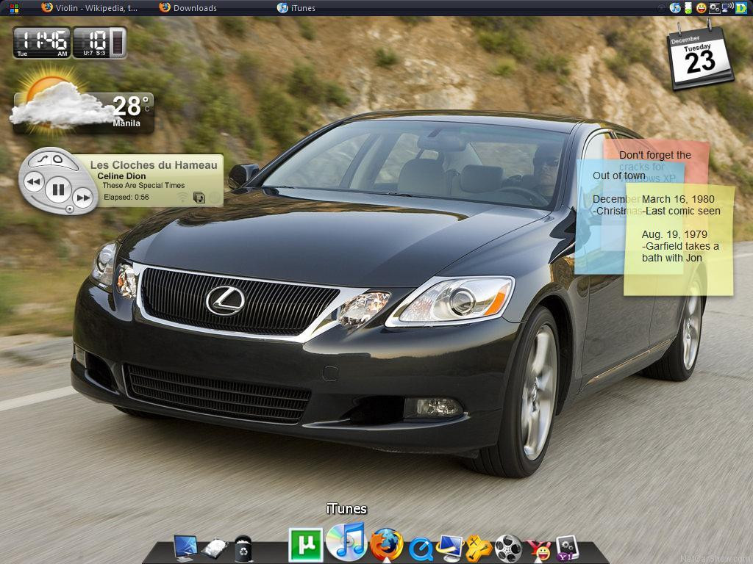753x564 pixels.
Task: Launch Firefox from the dock
Action: coord(387,544)
